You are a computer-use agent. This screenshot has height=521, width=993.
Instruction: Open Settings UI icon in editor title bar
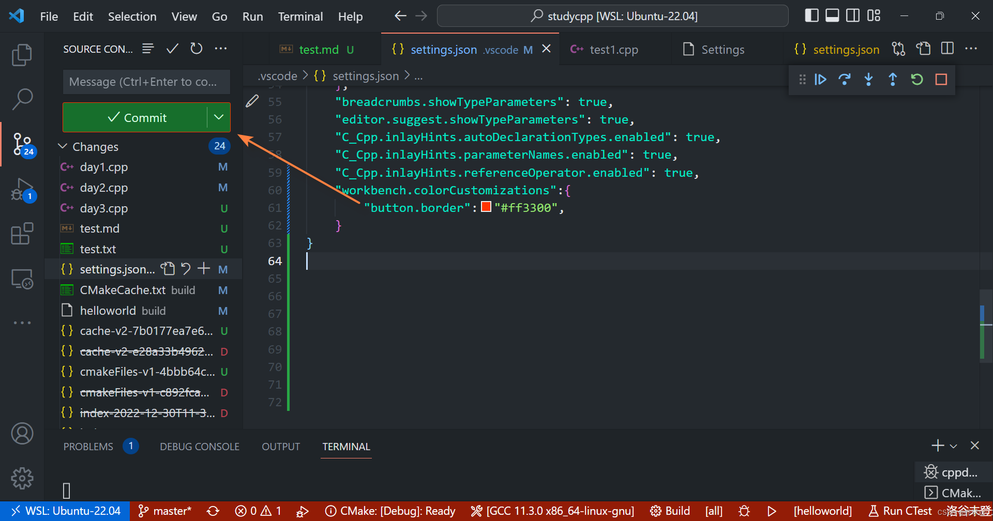(923, 49)
